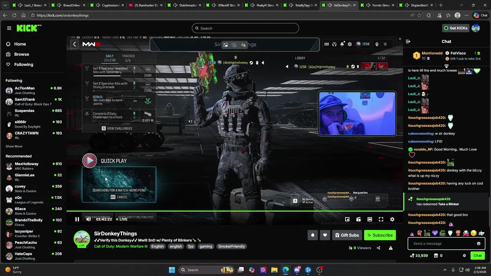Click the Kick search box
This screenshot has height=276, width=491.
point(245,28)
